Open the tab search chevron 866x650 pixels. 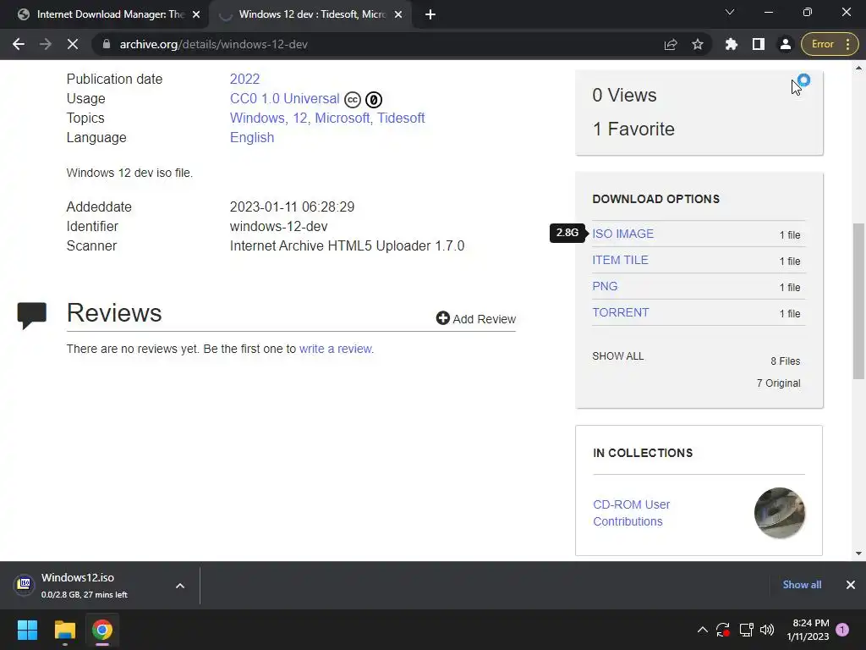tap(730, 12)
